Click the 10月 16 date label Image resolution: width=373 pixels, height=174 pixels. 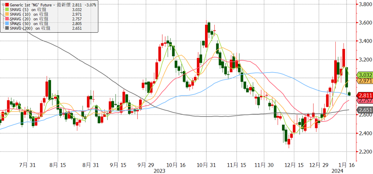tap(176, 165)
